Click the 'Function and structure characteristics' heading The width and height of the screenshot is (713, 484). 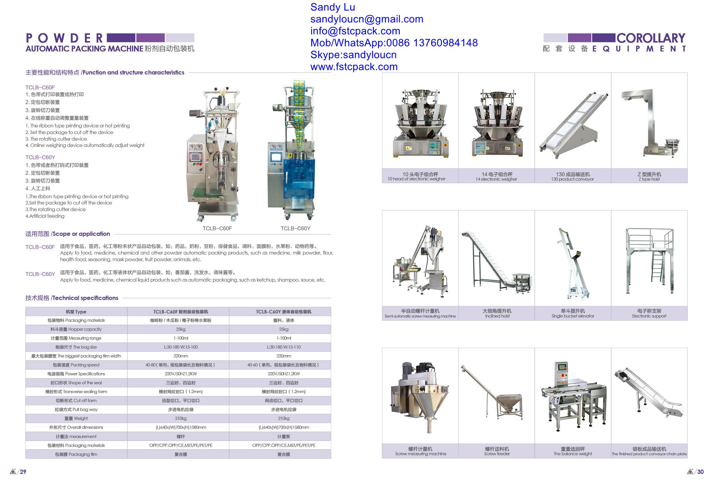(133, 73)
